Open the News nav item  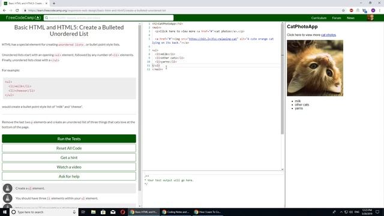(350, 18)
